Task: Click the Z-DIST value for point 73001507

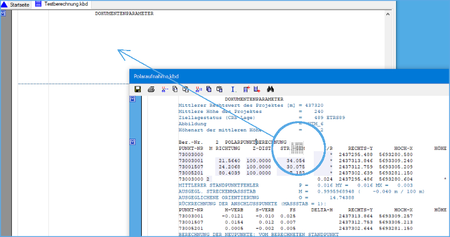Action: point(259,166)
